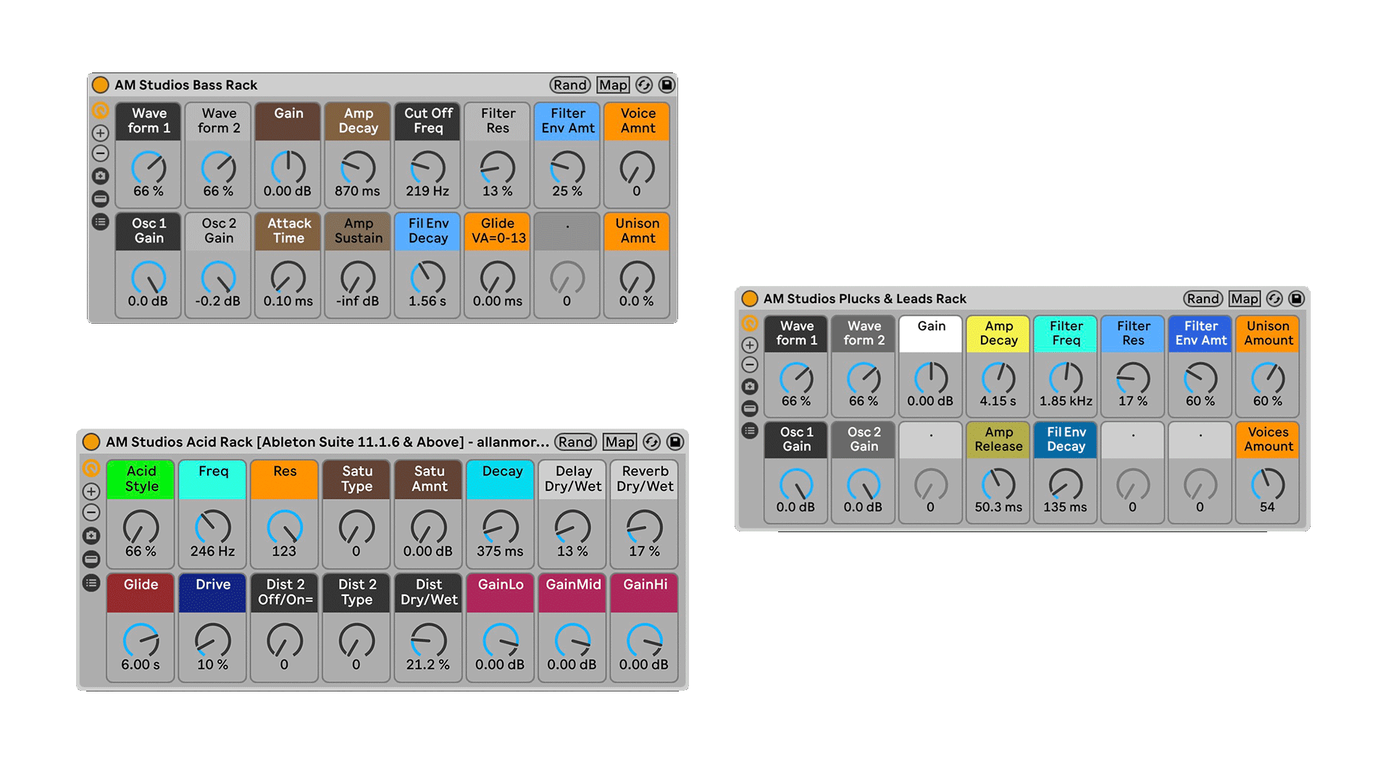This screenshot has height=782, width=1391.
Task: Toggle macro controls icon in Acid Rack
Action: [91, 468]
